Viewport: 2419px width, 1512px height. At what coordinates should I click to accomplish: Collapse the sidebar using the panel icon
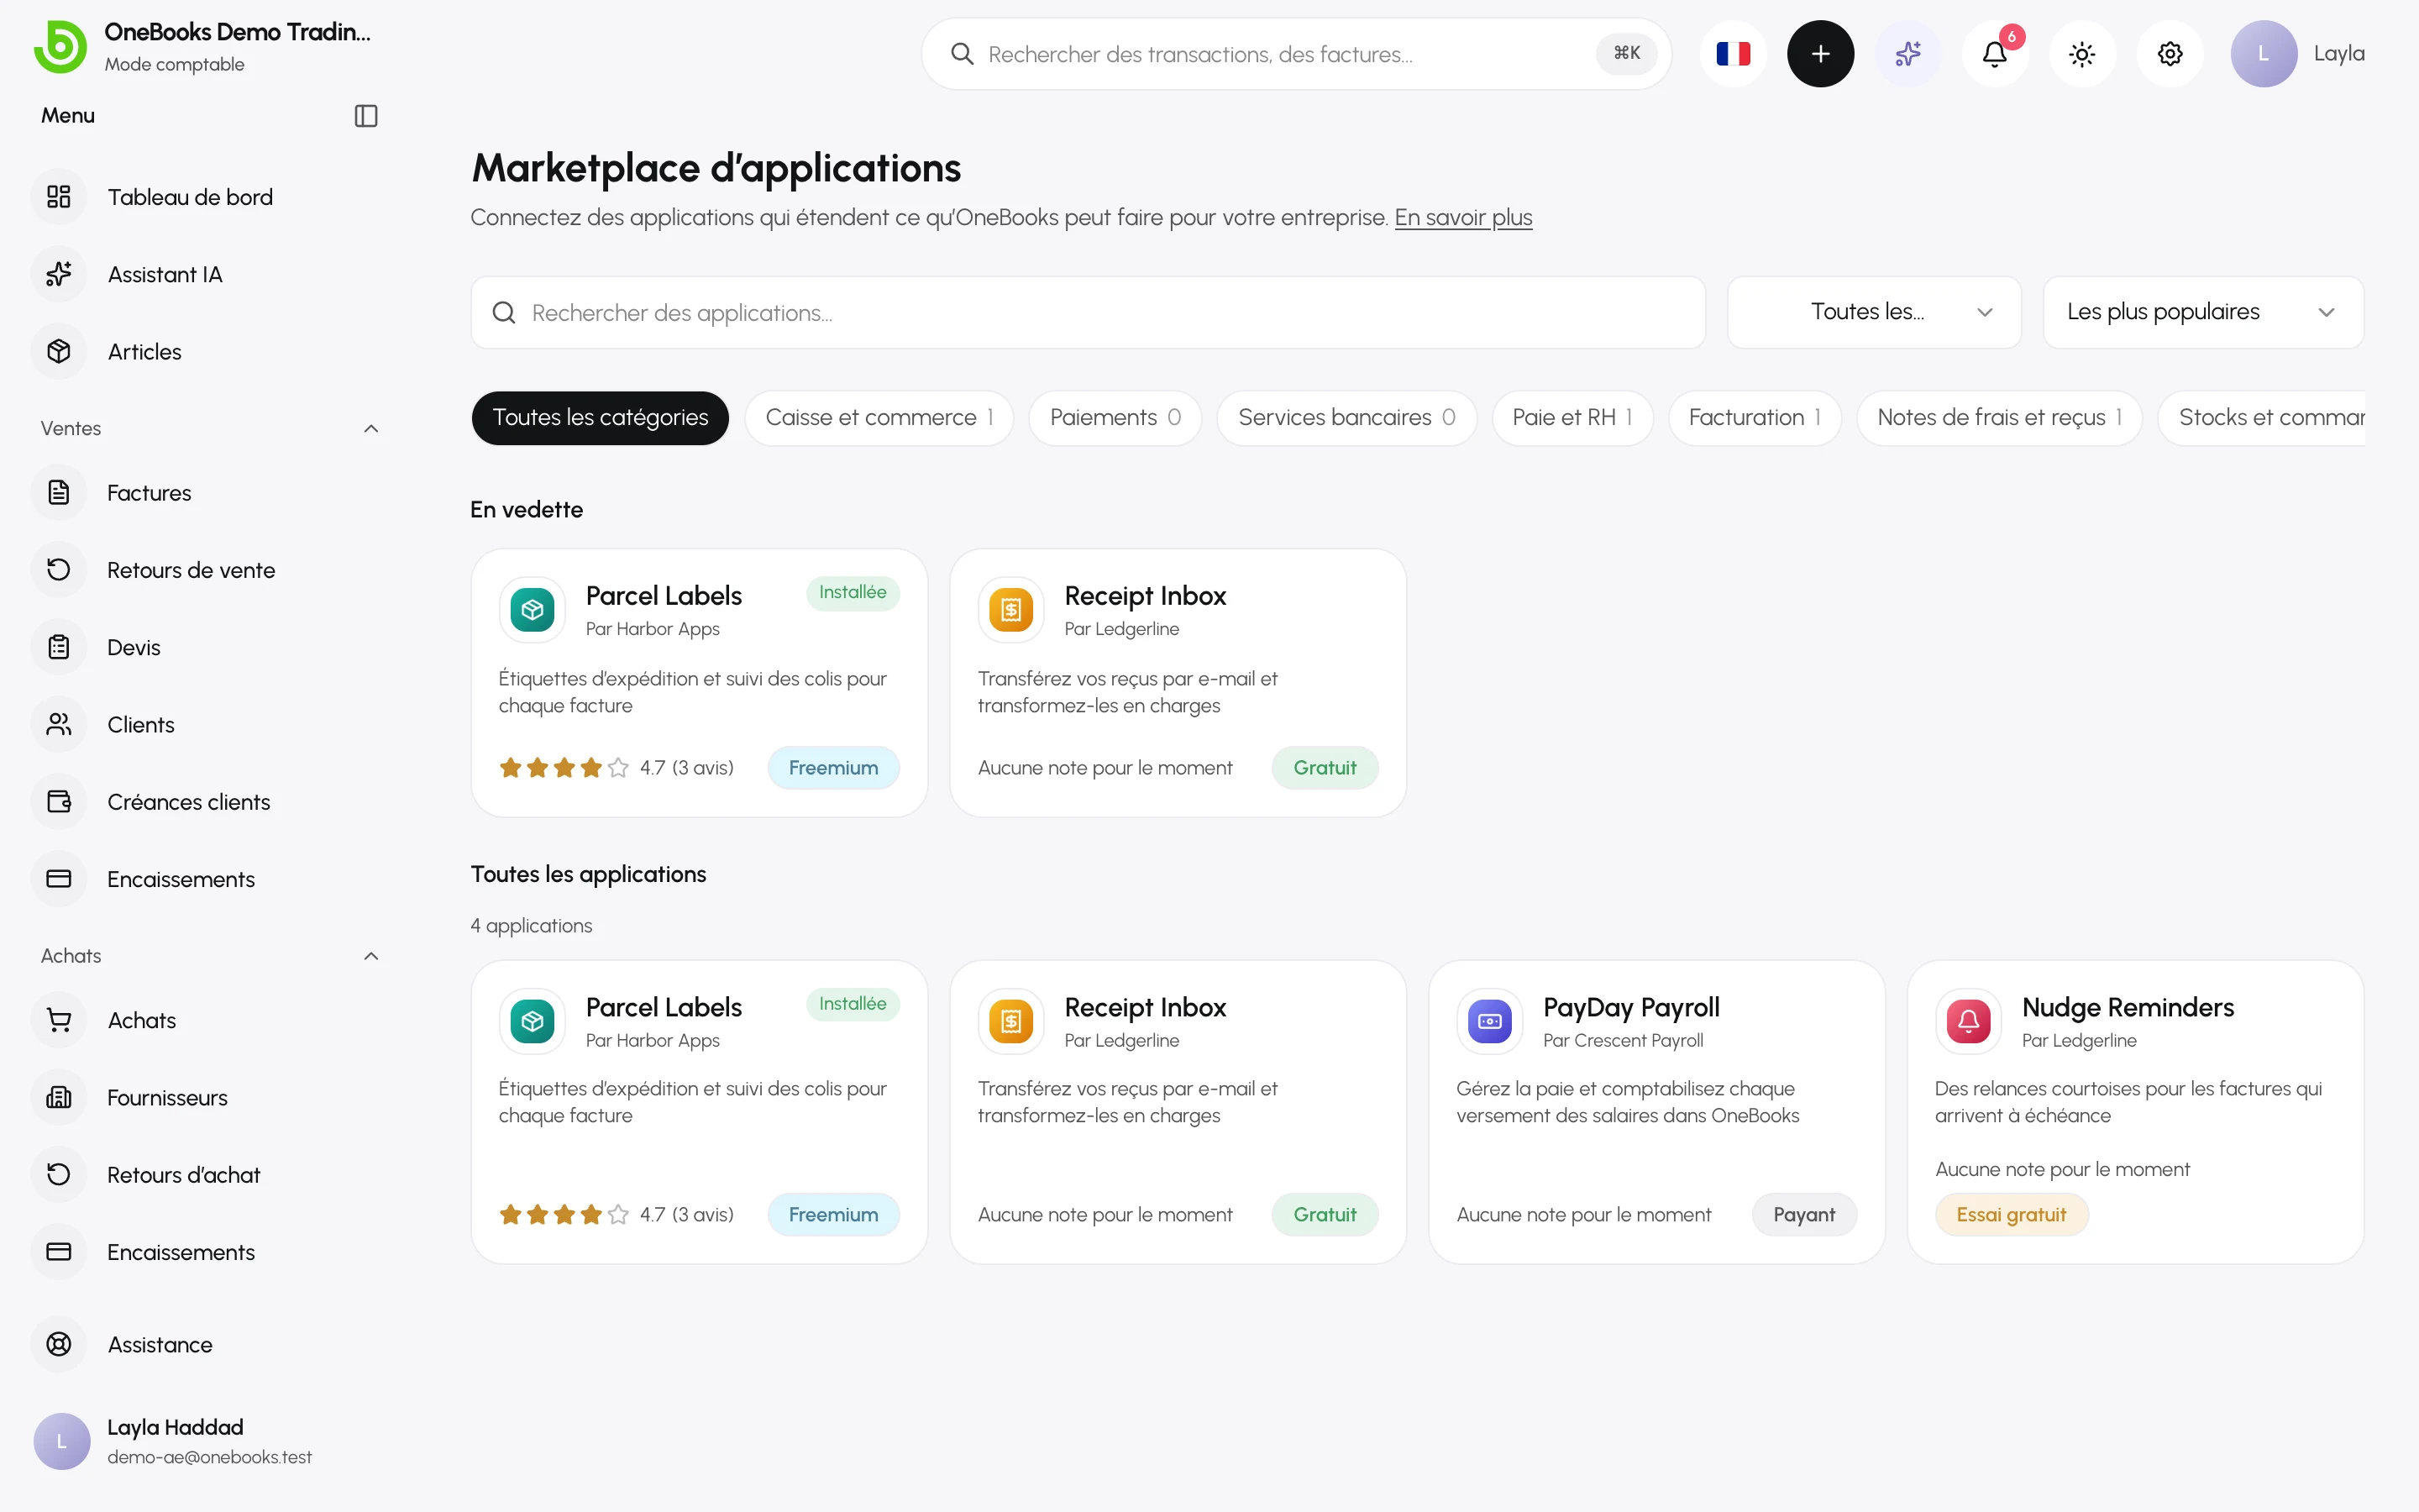pyautogui.click(x=366, y=116)
